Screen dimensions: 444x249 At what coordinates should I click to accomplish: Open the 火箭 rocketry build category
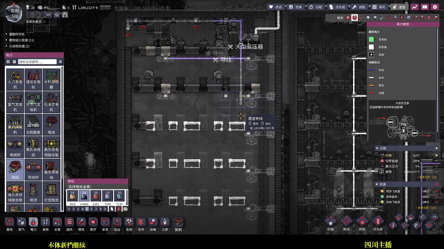[165, 224]
